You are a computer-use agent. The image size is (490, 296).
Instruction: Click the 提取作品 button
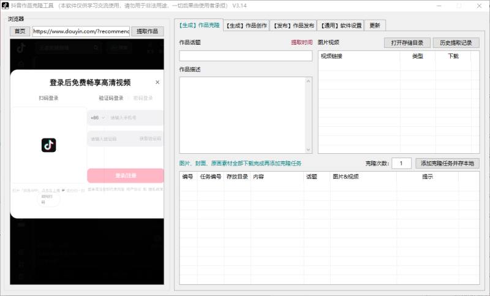(x=147, y=31)
